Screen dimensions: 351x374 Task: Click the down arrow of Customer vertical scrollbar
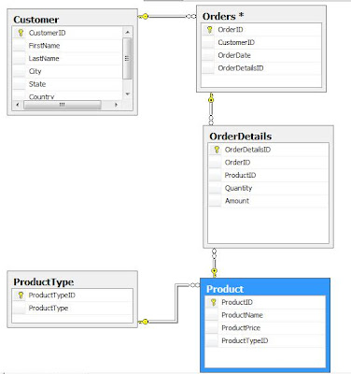coord(127,93)
